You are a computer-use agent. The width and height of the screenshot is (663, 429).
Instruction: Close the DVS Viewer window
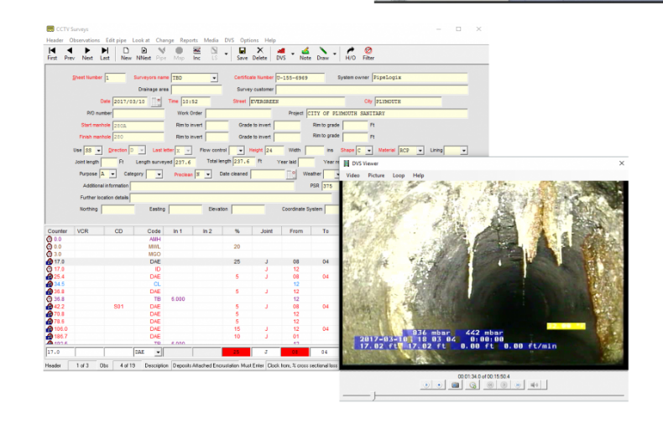622,163
